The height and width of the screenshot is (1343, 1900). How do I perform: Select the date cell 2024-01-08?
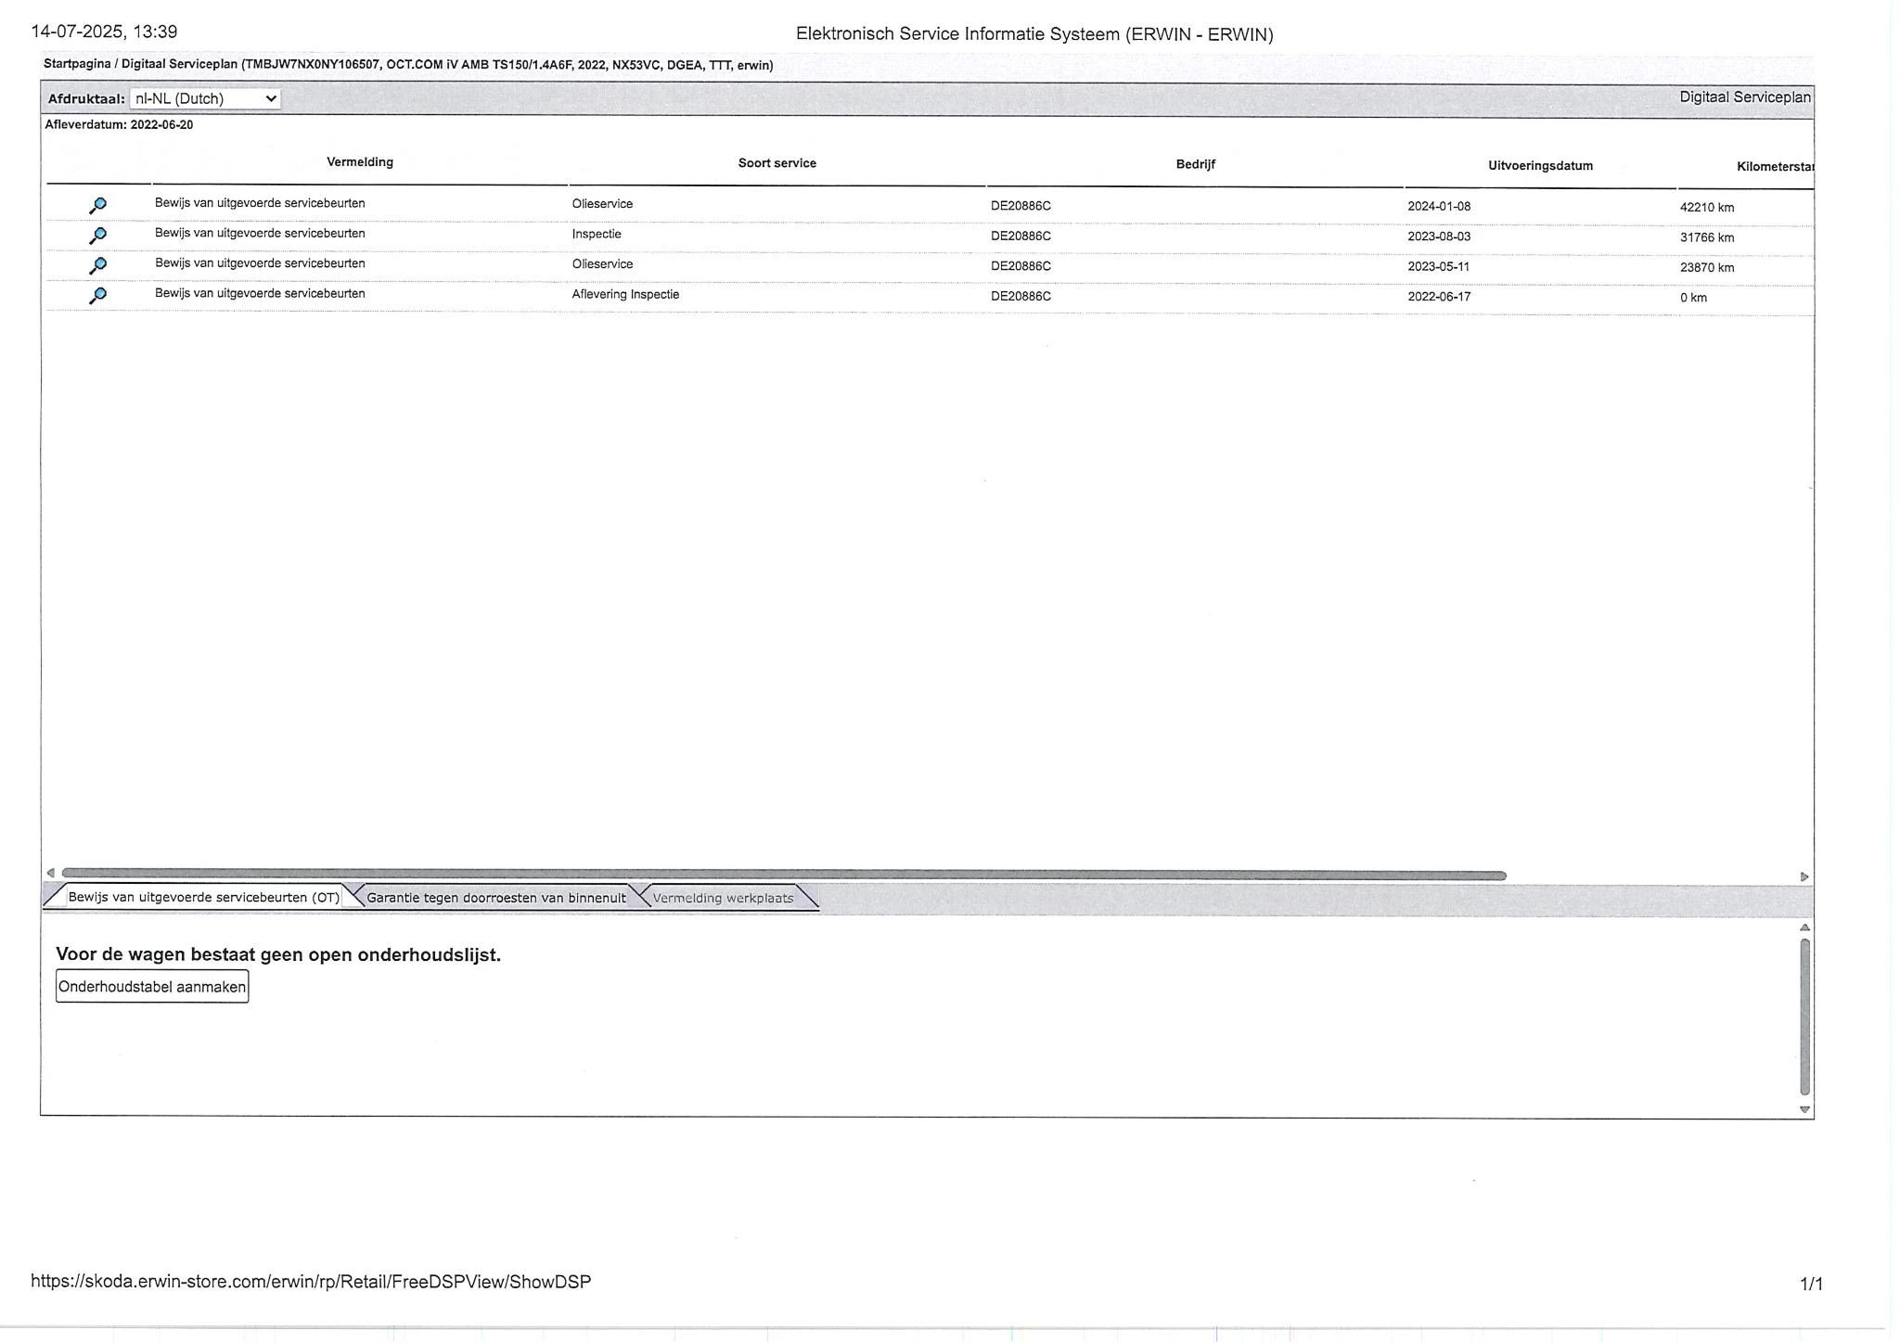click(x=1439, y=207)
